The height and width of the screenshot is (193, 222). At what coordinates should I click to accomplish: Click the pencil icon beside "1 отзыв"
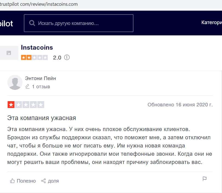pos(27,86)
